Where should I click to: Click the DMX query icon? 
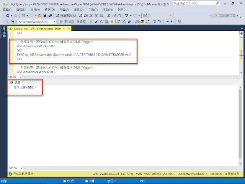coord(91,15)
